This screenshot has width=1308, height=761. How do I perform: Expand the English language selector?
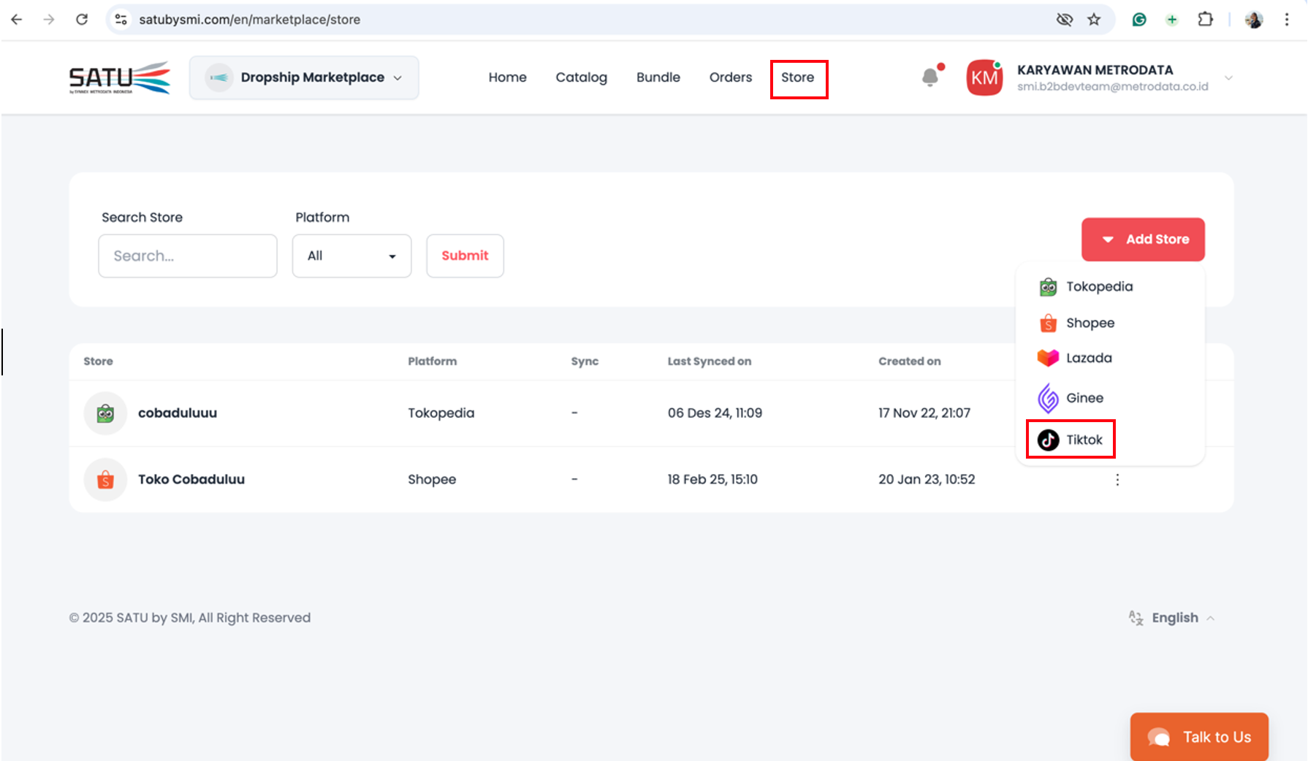[x=1174, y=618]
